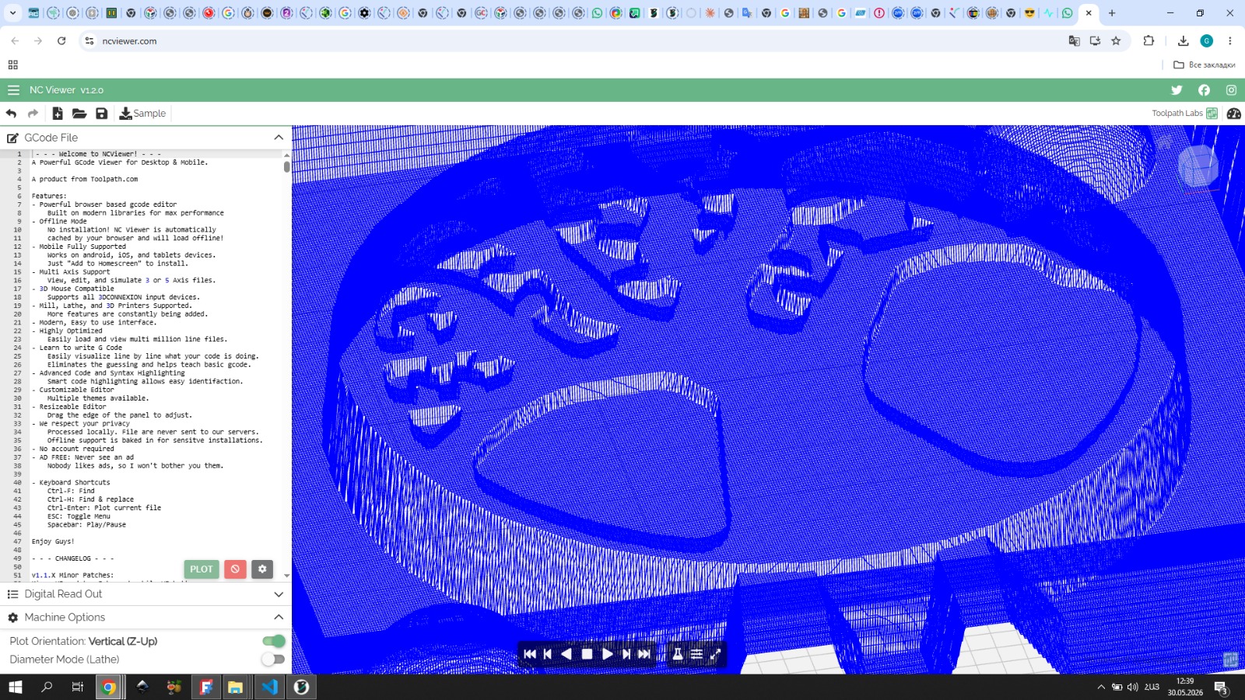
Task: Open the playback sliders settings icon
Action: (696, 654)
